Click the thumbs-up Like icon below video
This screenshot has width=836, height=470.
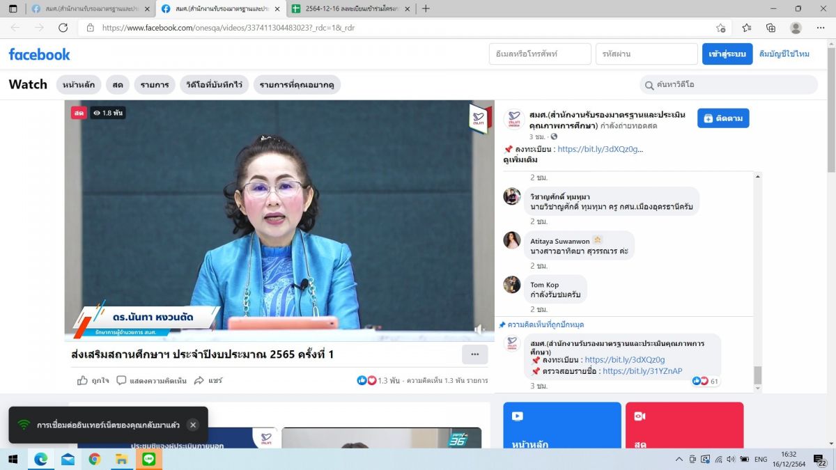tap(83, 380)
